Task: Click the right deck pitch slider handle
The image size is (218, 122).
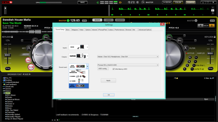Action: 210,53
